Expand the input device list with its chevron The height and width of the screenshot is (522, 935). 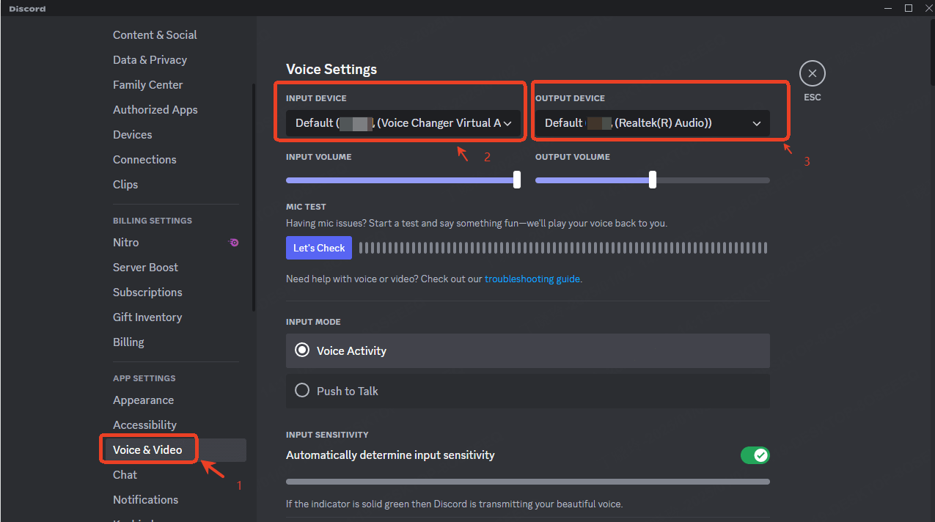point(508,123)
